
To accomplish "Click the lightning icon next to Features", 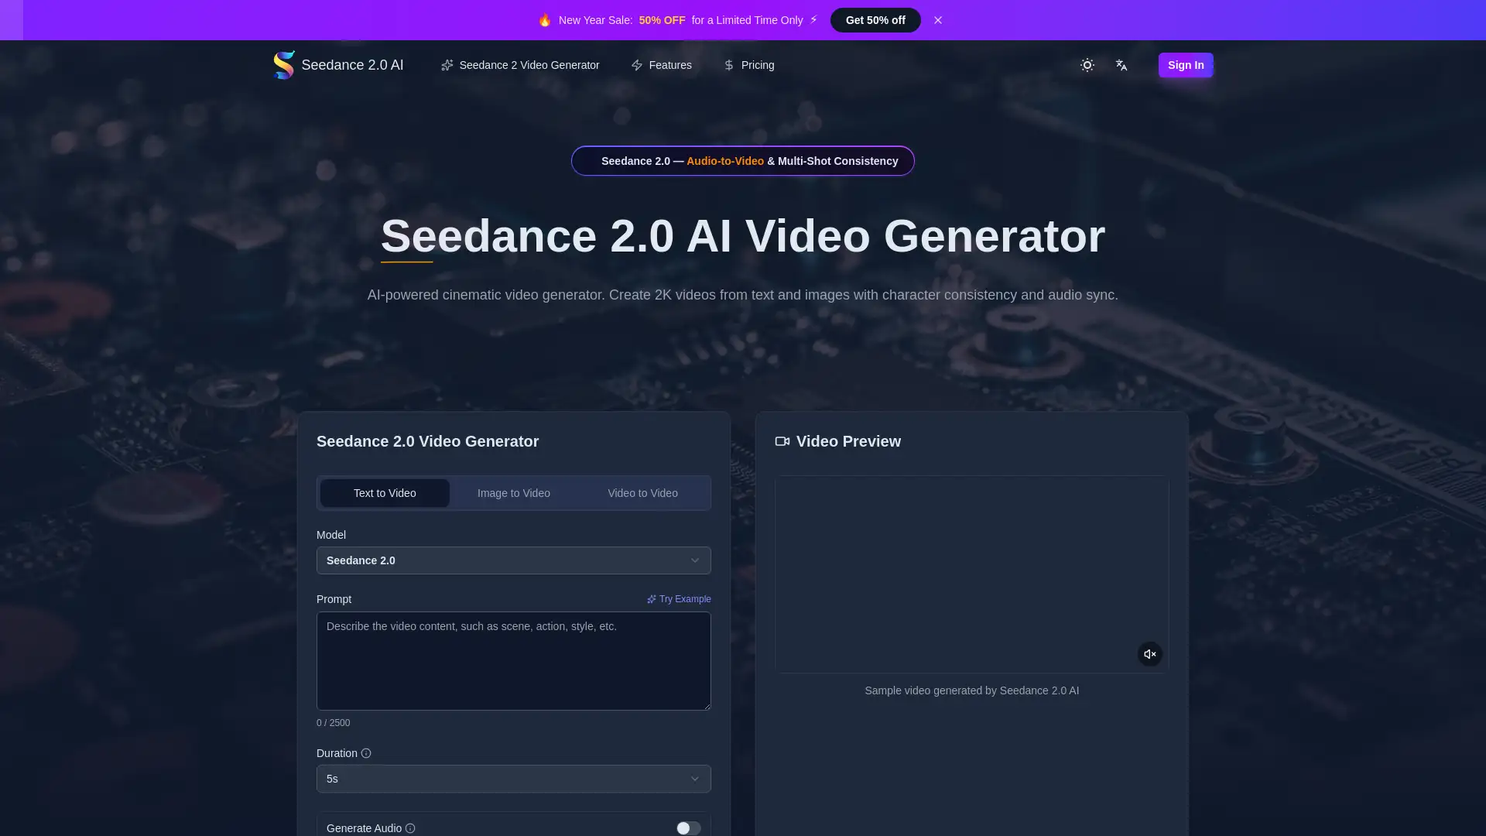I will pyautogui.click(x=636, y=65).
